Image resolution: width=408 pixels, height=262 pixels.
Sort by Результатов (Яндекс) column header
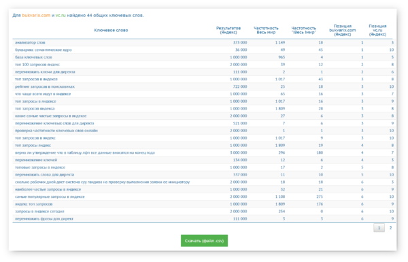pyautogui.click(x=228, y=30)
